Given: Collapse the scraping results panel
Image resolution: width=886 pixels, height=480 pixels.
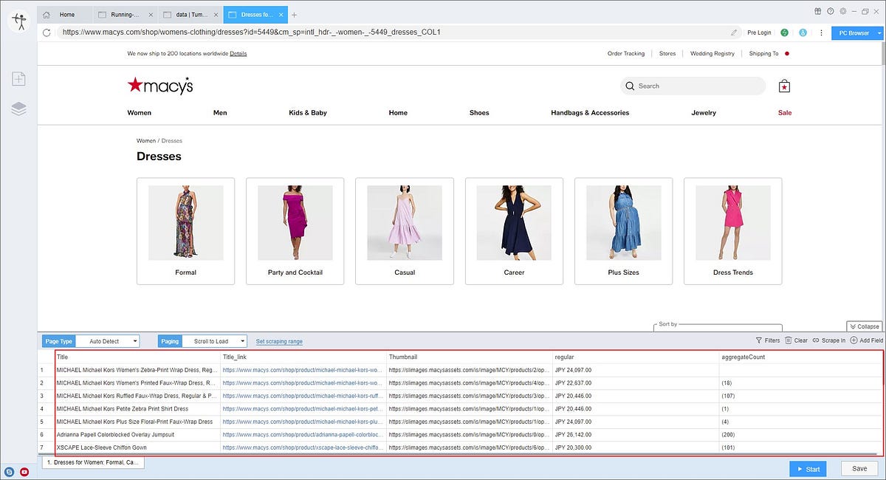Looking at the screenshot, I should (863, 326).
